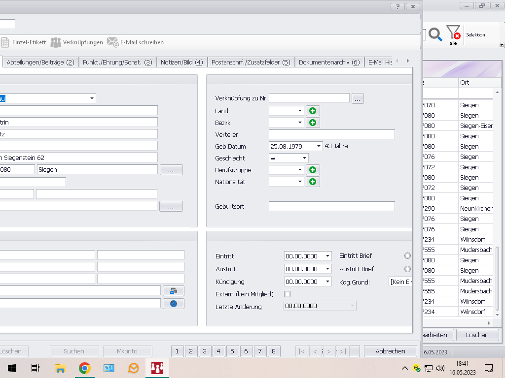Enable Extern (kein Mitglied) checkbox
This screenshot has width=505, height=378.
coord(288,294)
